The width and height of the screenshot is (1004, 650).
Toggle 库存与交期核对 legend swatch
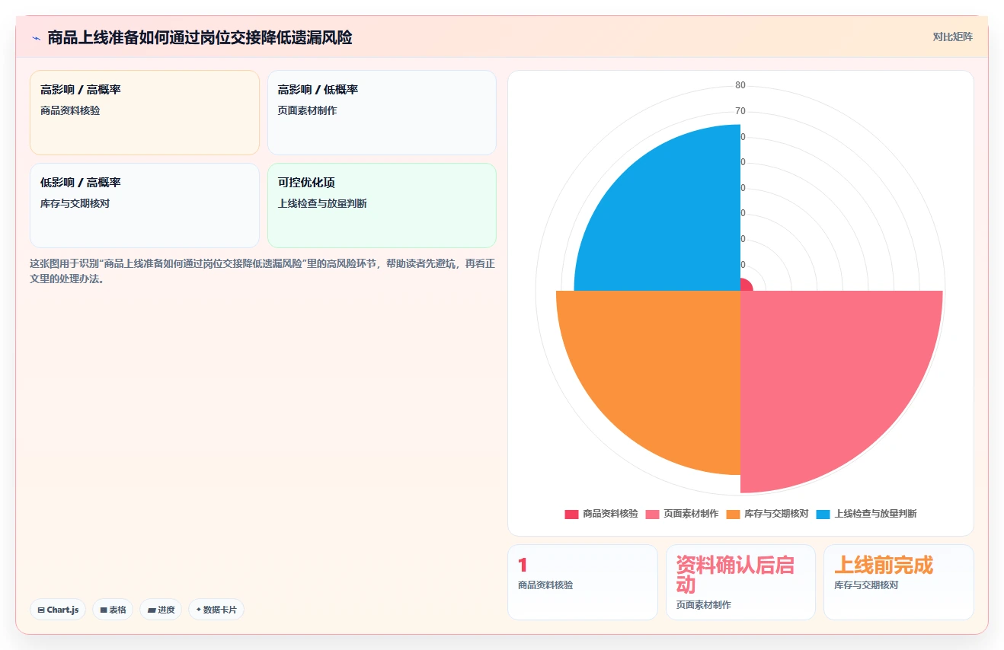tap(733, 515)
